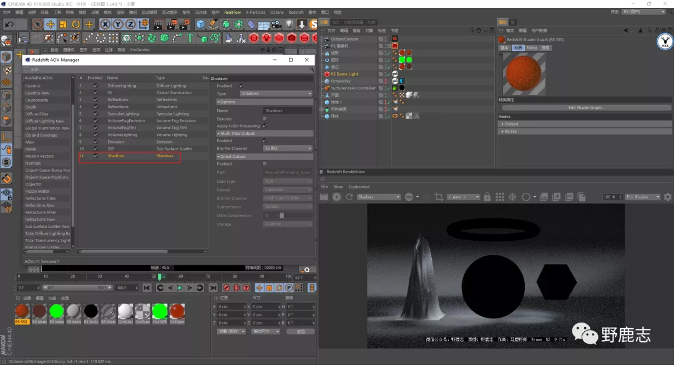Click the crop region icon in RenderView
Screen dimensions: 674x365
coord(439,197)
